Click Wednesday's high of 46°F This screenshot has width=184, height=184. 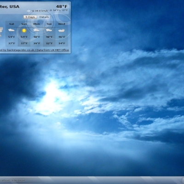click(x=62, y=37)
